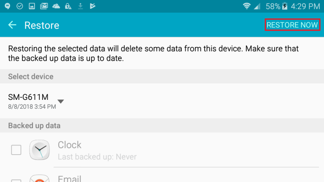Select the SM-G611M device entry

pos(162,101)
